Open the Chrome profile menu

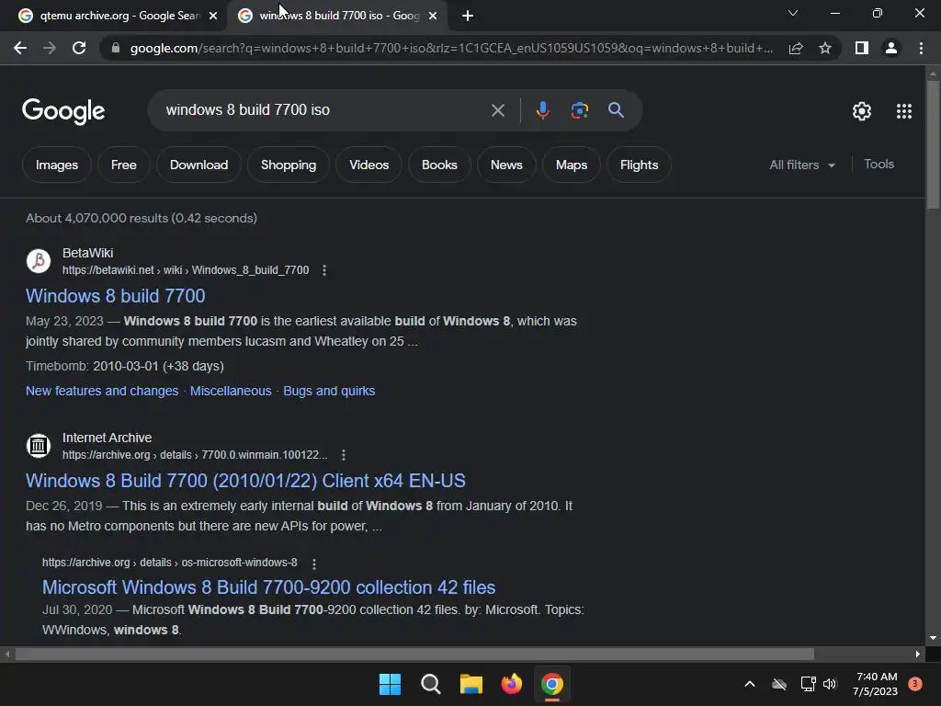pos(891,48)
